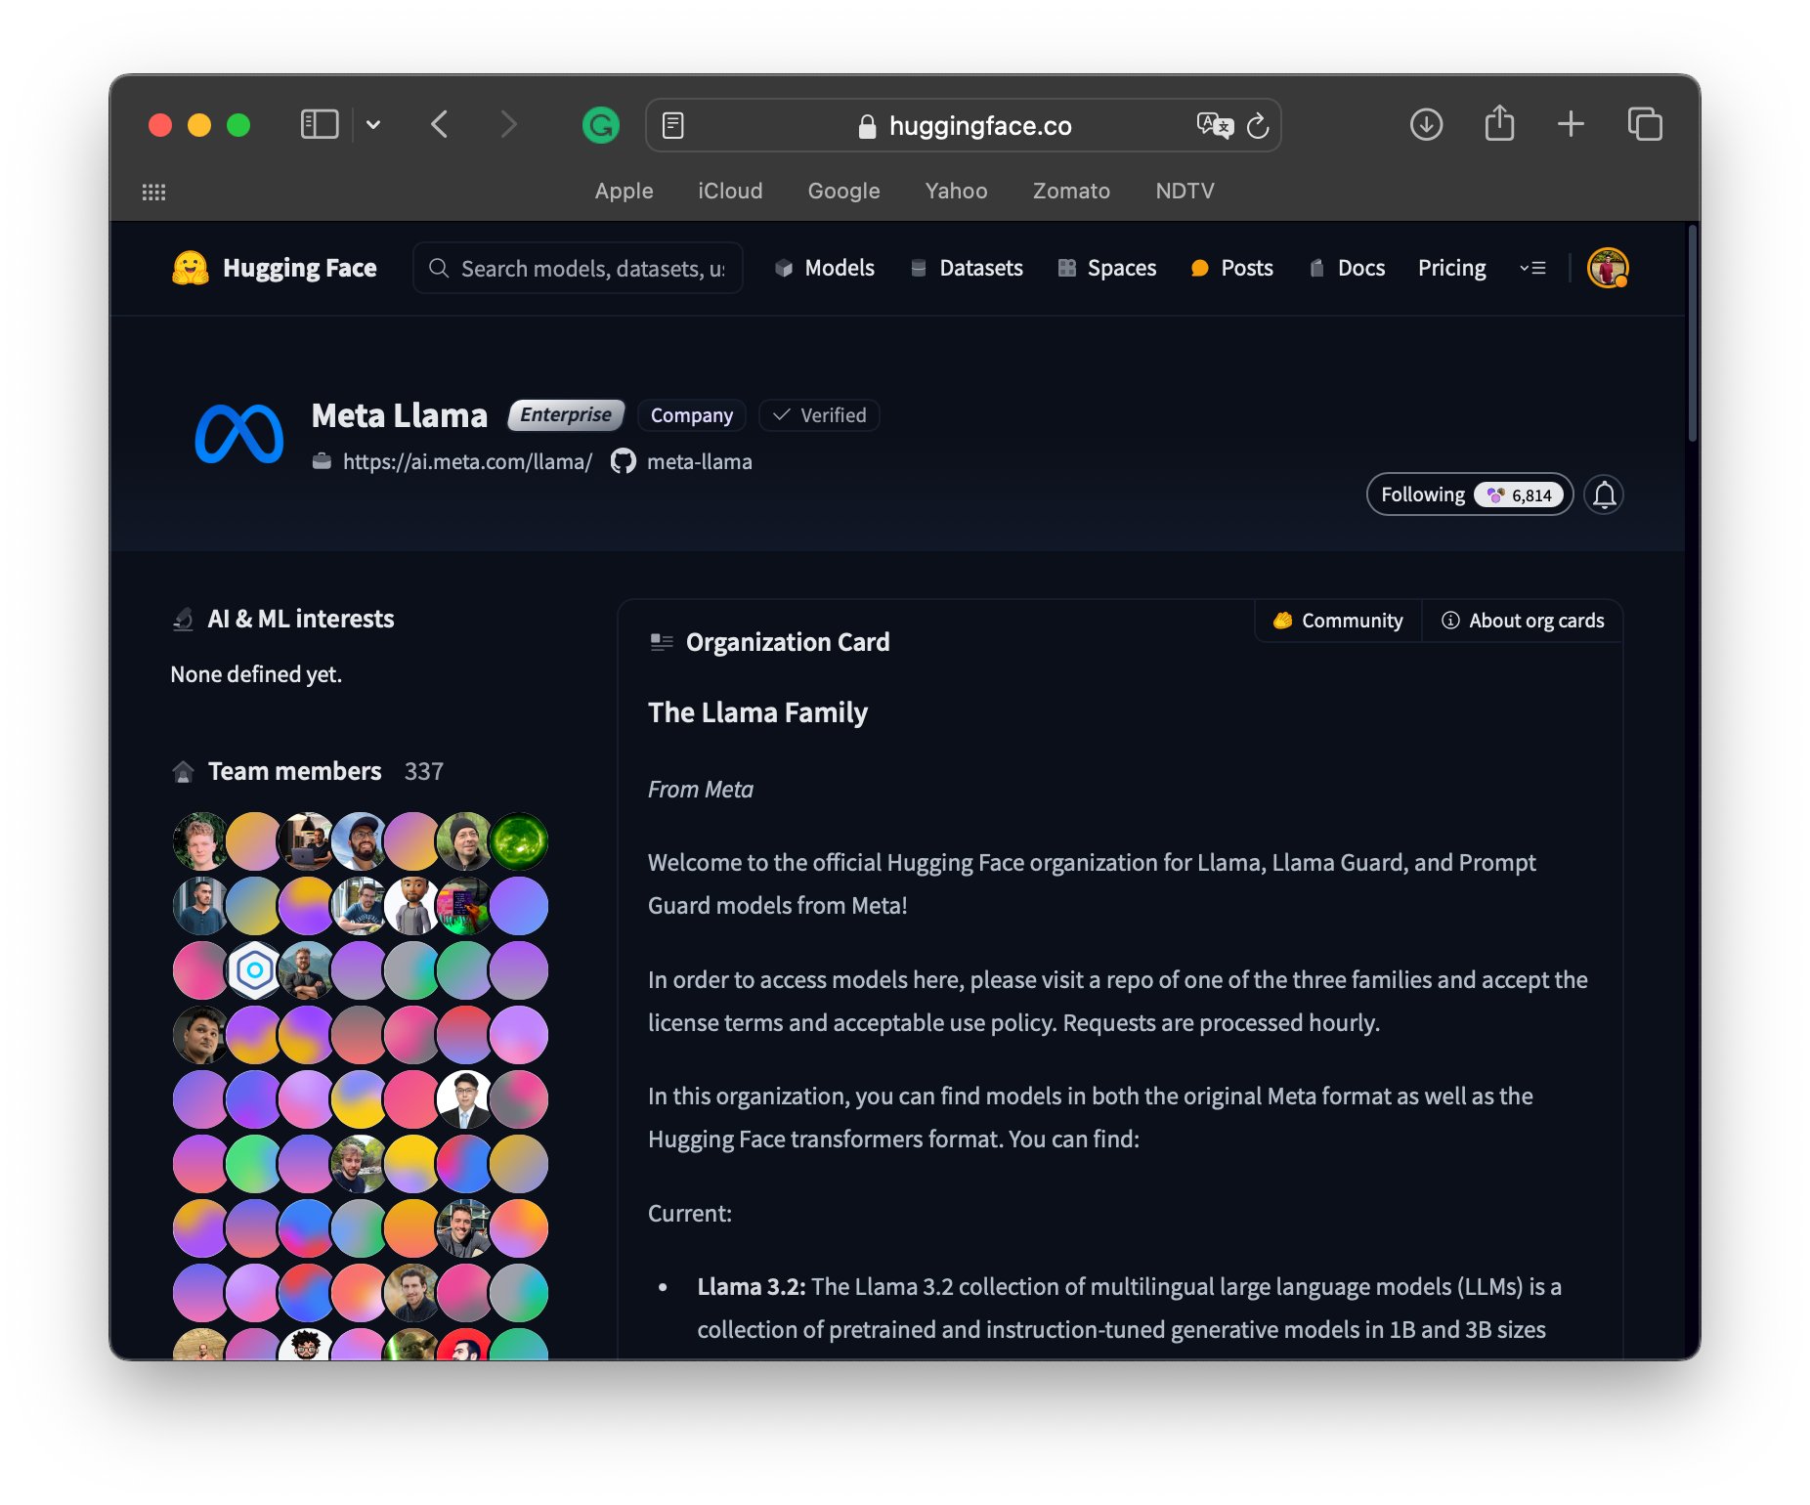This screenshot has height=1505, width=1810.
Task: Open the Datasets nav item
Action: coord(967,268)
